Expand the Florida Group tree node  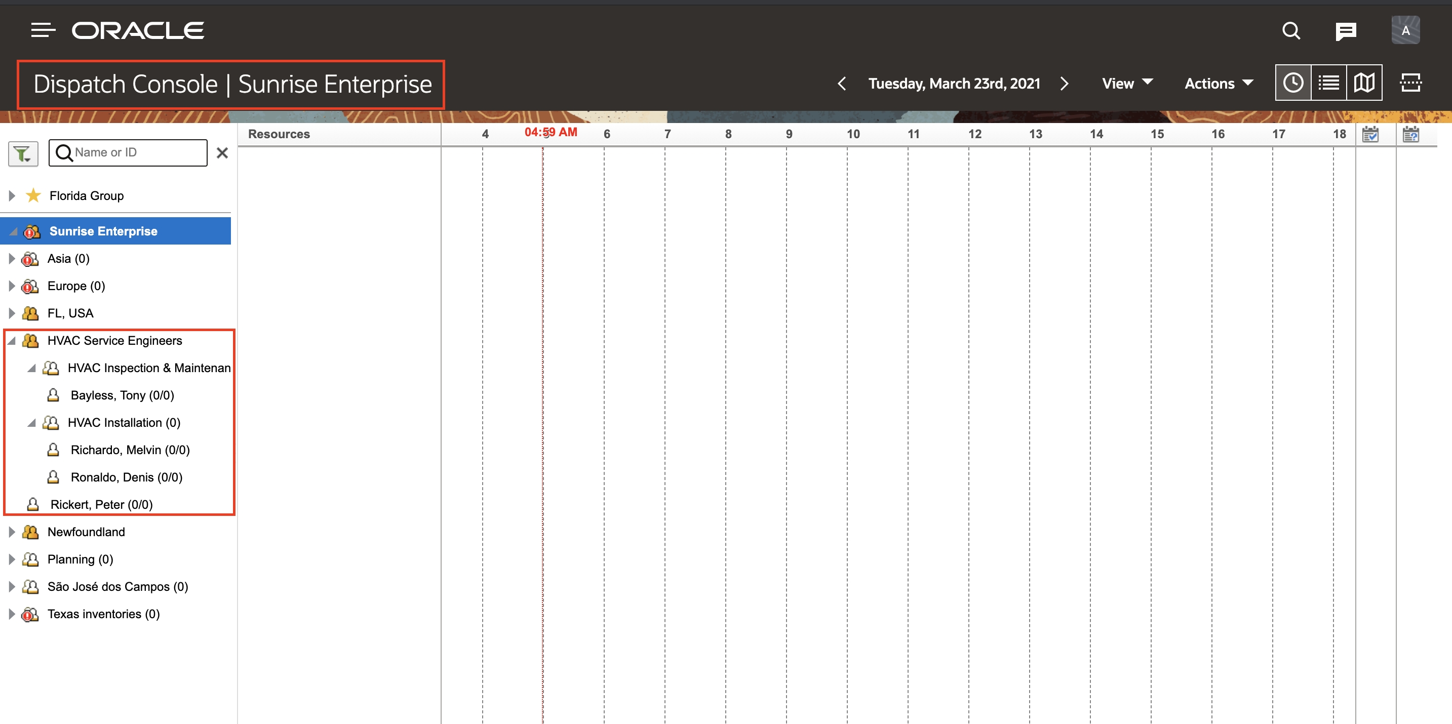[12, 195]
